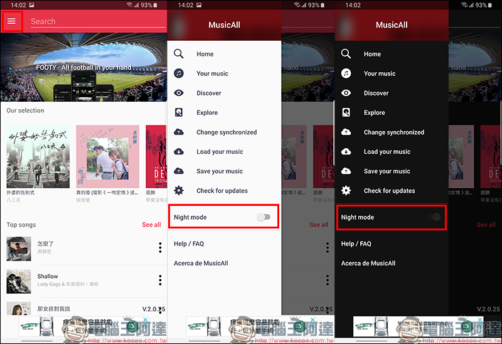Select Load your music in dark menu
The width and height of the screenshot is (502, 344).
point(387,151)
